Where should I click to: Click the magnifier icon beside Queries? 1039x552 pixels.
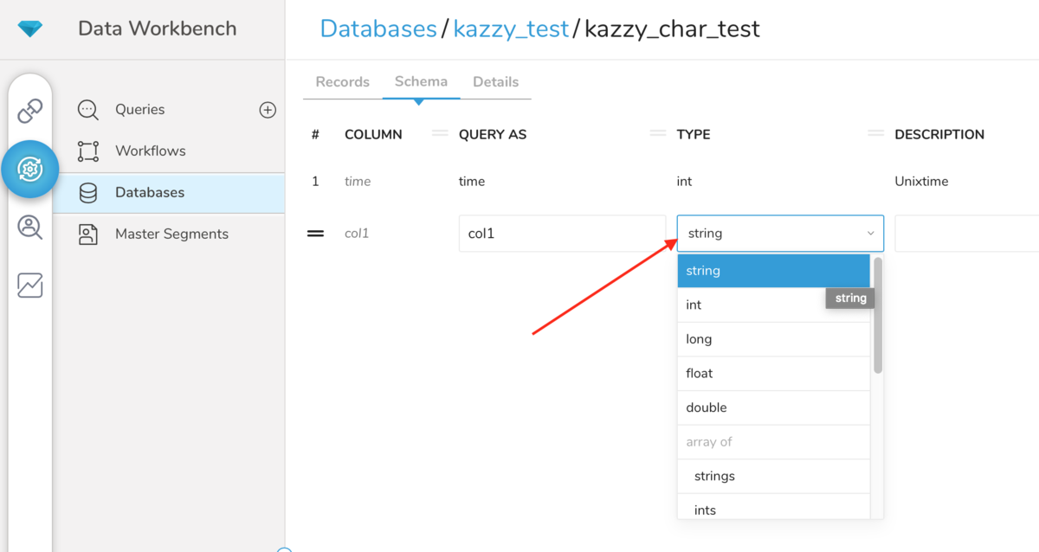click(x=87, y=109)
